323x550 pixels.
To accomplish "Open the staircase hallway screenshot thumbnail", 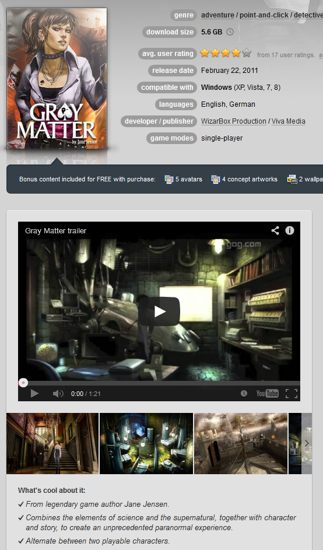I will [52, 443].
